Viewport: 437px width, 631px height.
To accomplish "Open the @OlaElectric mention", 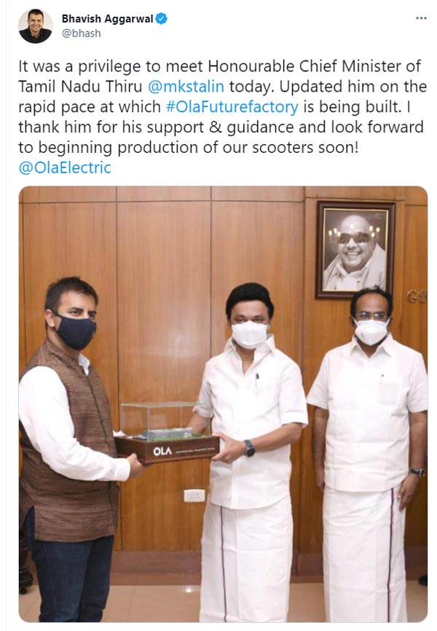I will click(x=65, y=168).
